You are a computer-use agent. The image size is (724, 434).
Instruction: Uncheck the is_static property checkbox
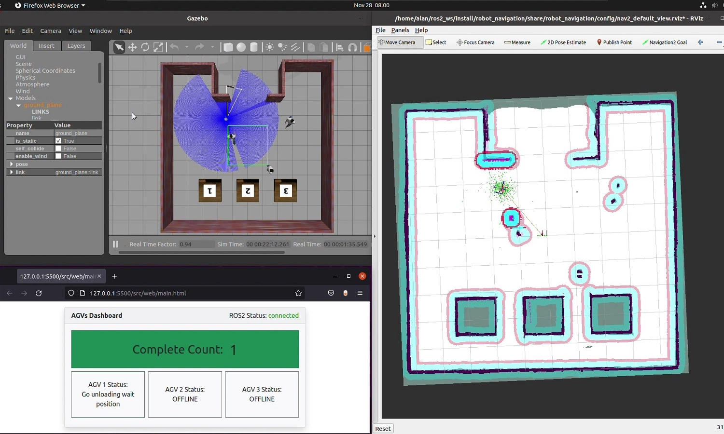point(58,141)
